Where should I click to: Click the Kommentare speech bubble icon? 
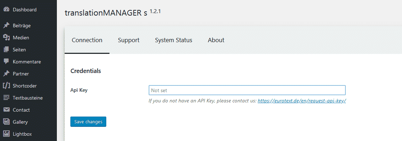point(6,62)
